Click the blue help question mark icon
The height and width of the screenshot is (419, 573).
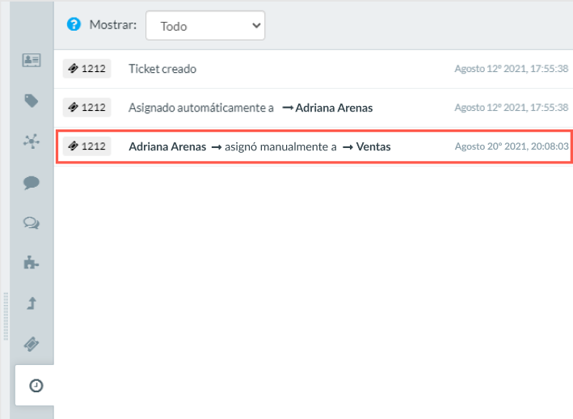[x=74, y=24]
